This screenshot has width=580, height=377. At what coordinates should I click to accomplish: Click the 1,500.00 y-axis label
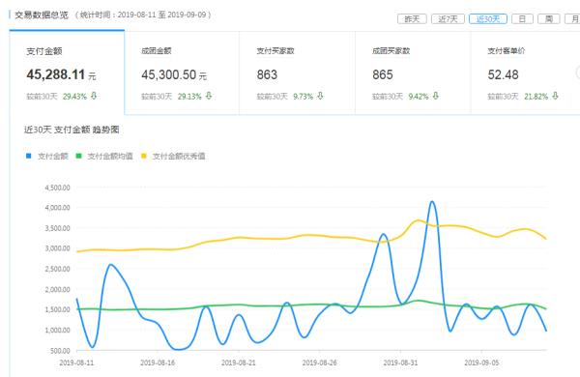point(57,309)
